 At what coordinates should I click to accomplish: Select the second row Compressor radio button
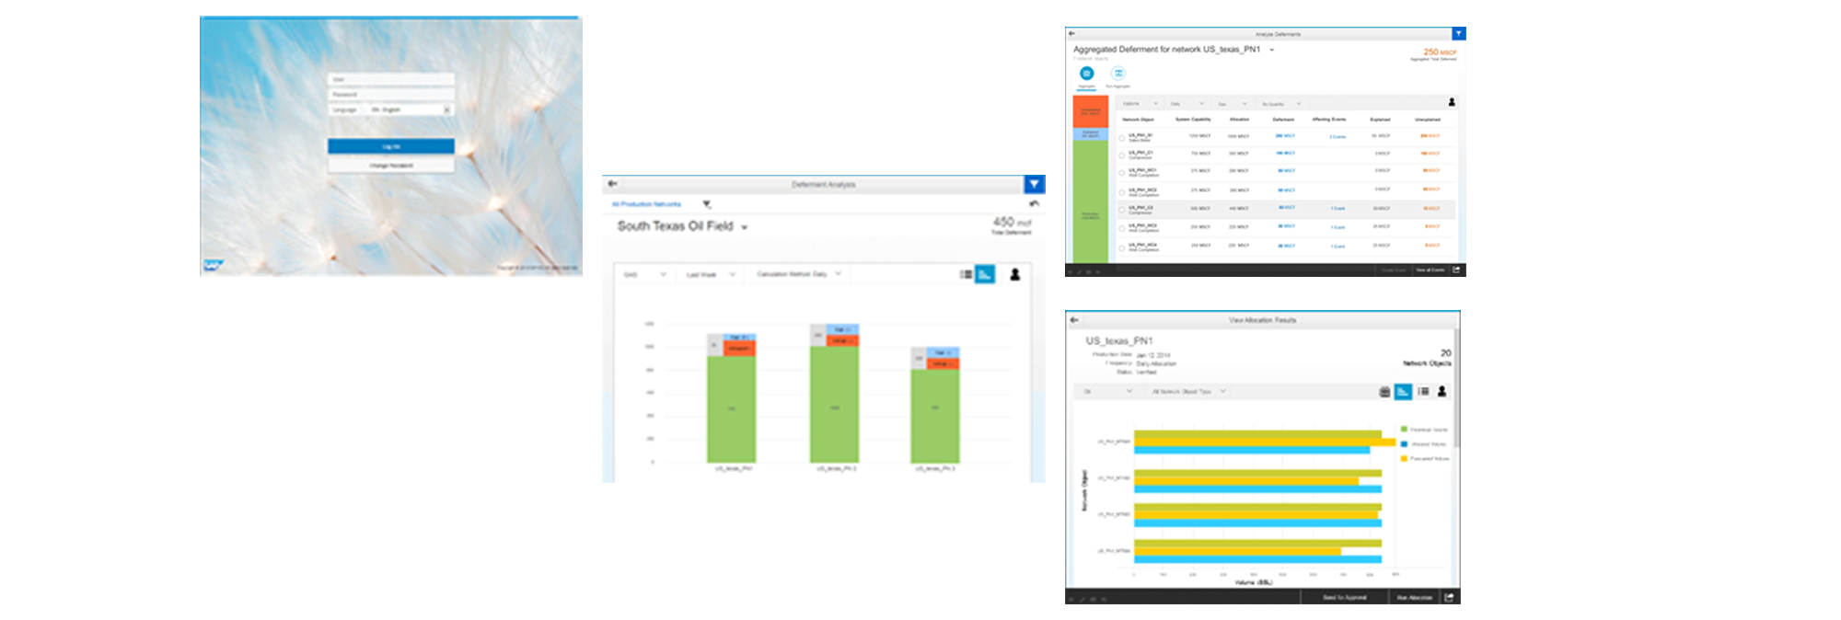coord(1121,155)
